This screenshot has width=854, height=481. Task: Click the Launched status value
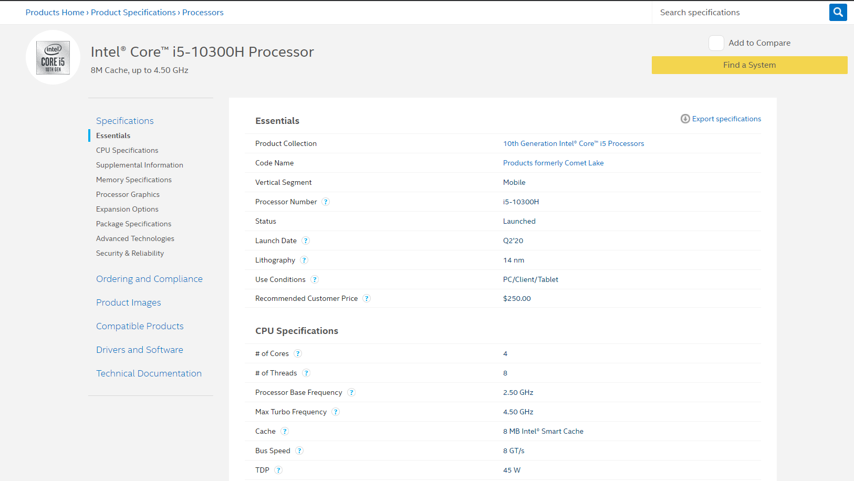pyautogui.click(x=519, y=221)
